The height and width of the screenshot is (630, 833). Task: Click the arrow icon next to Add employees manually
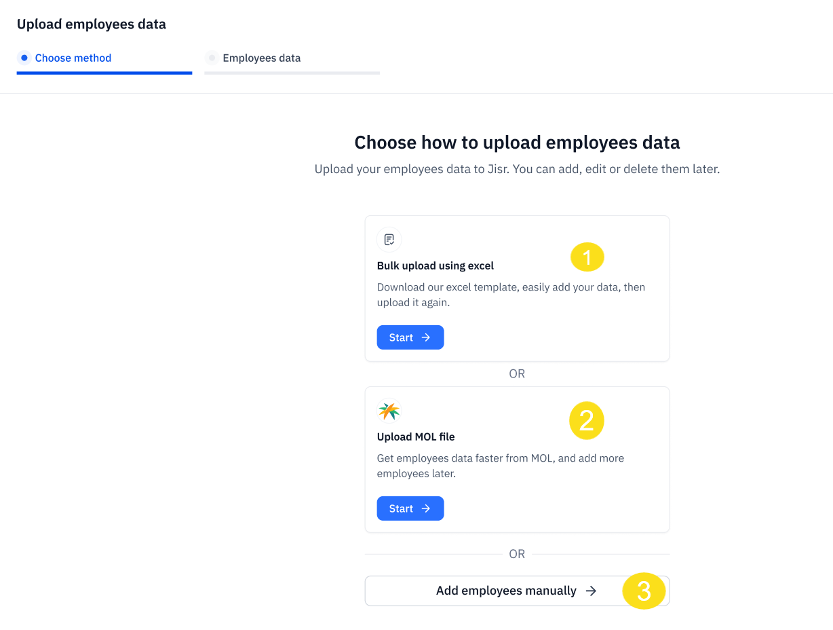coord(591,591)
